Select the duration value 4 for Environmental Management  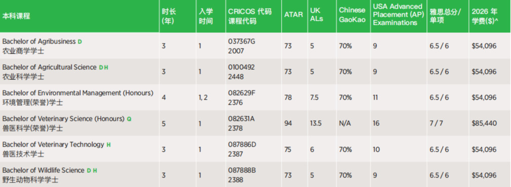pos(164,98)
